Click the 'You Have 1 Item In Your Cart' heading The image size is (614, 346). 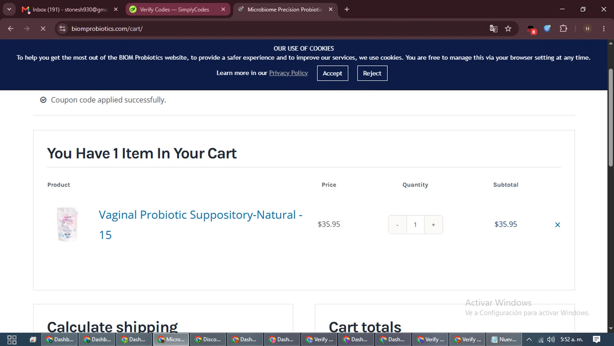(x=142, y=153)
